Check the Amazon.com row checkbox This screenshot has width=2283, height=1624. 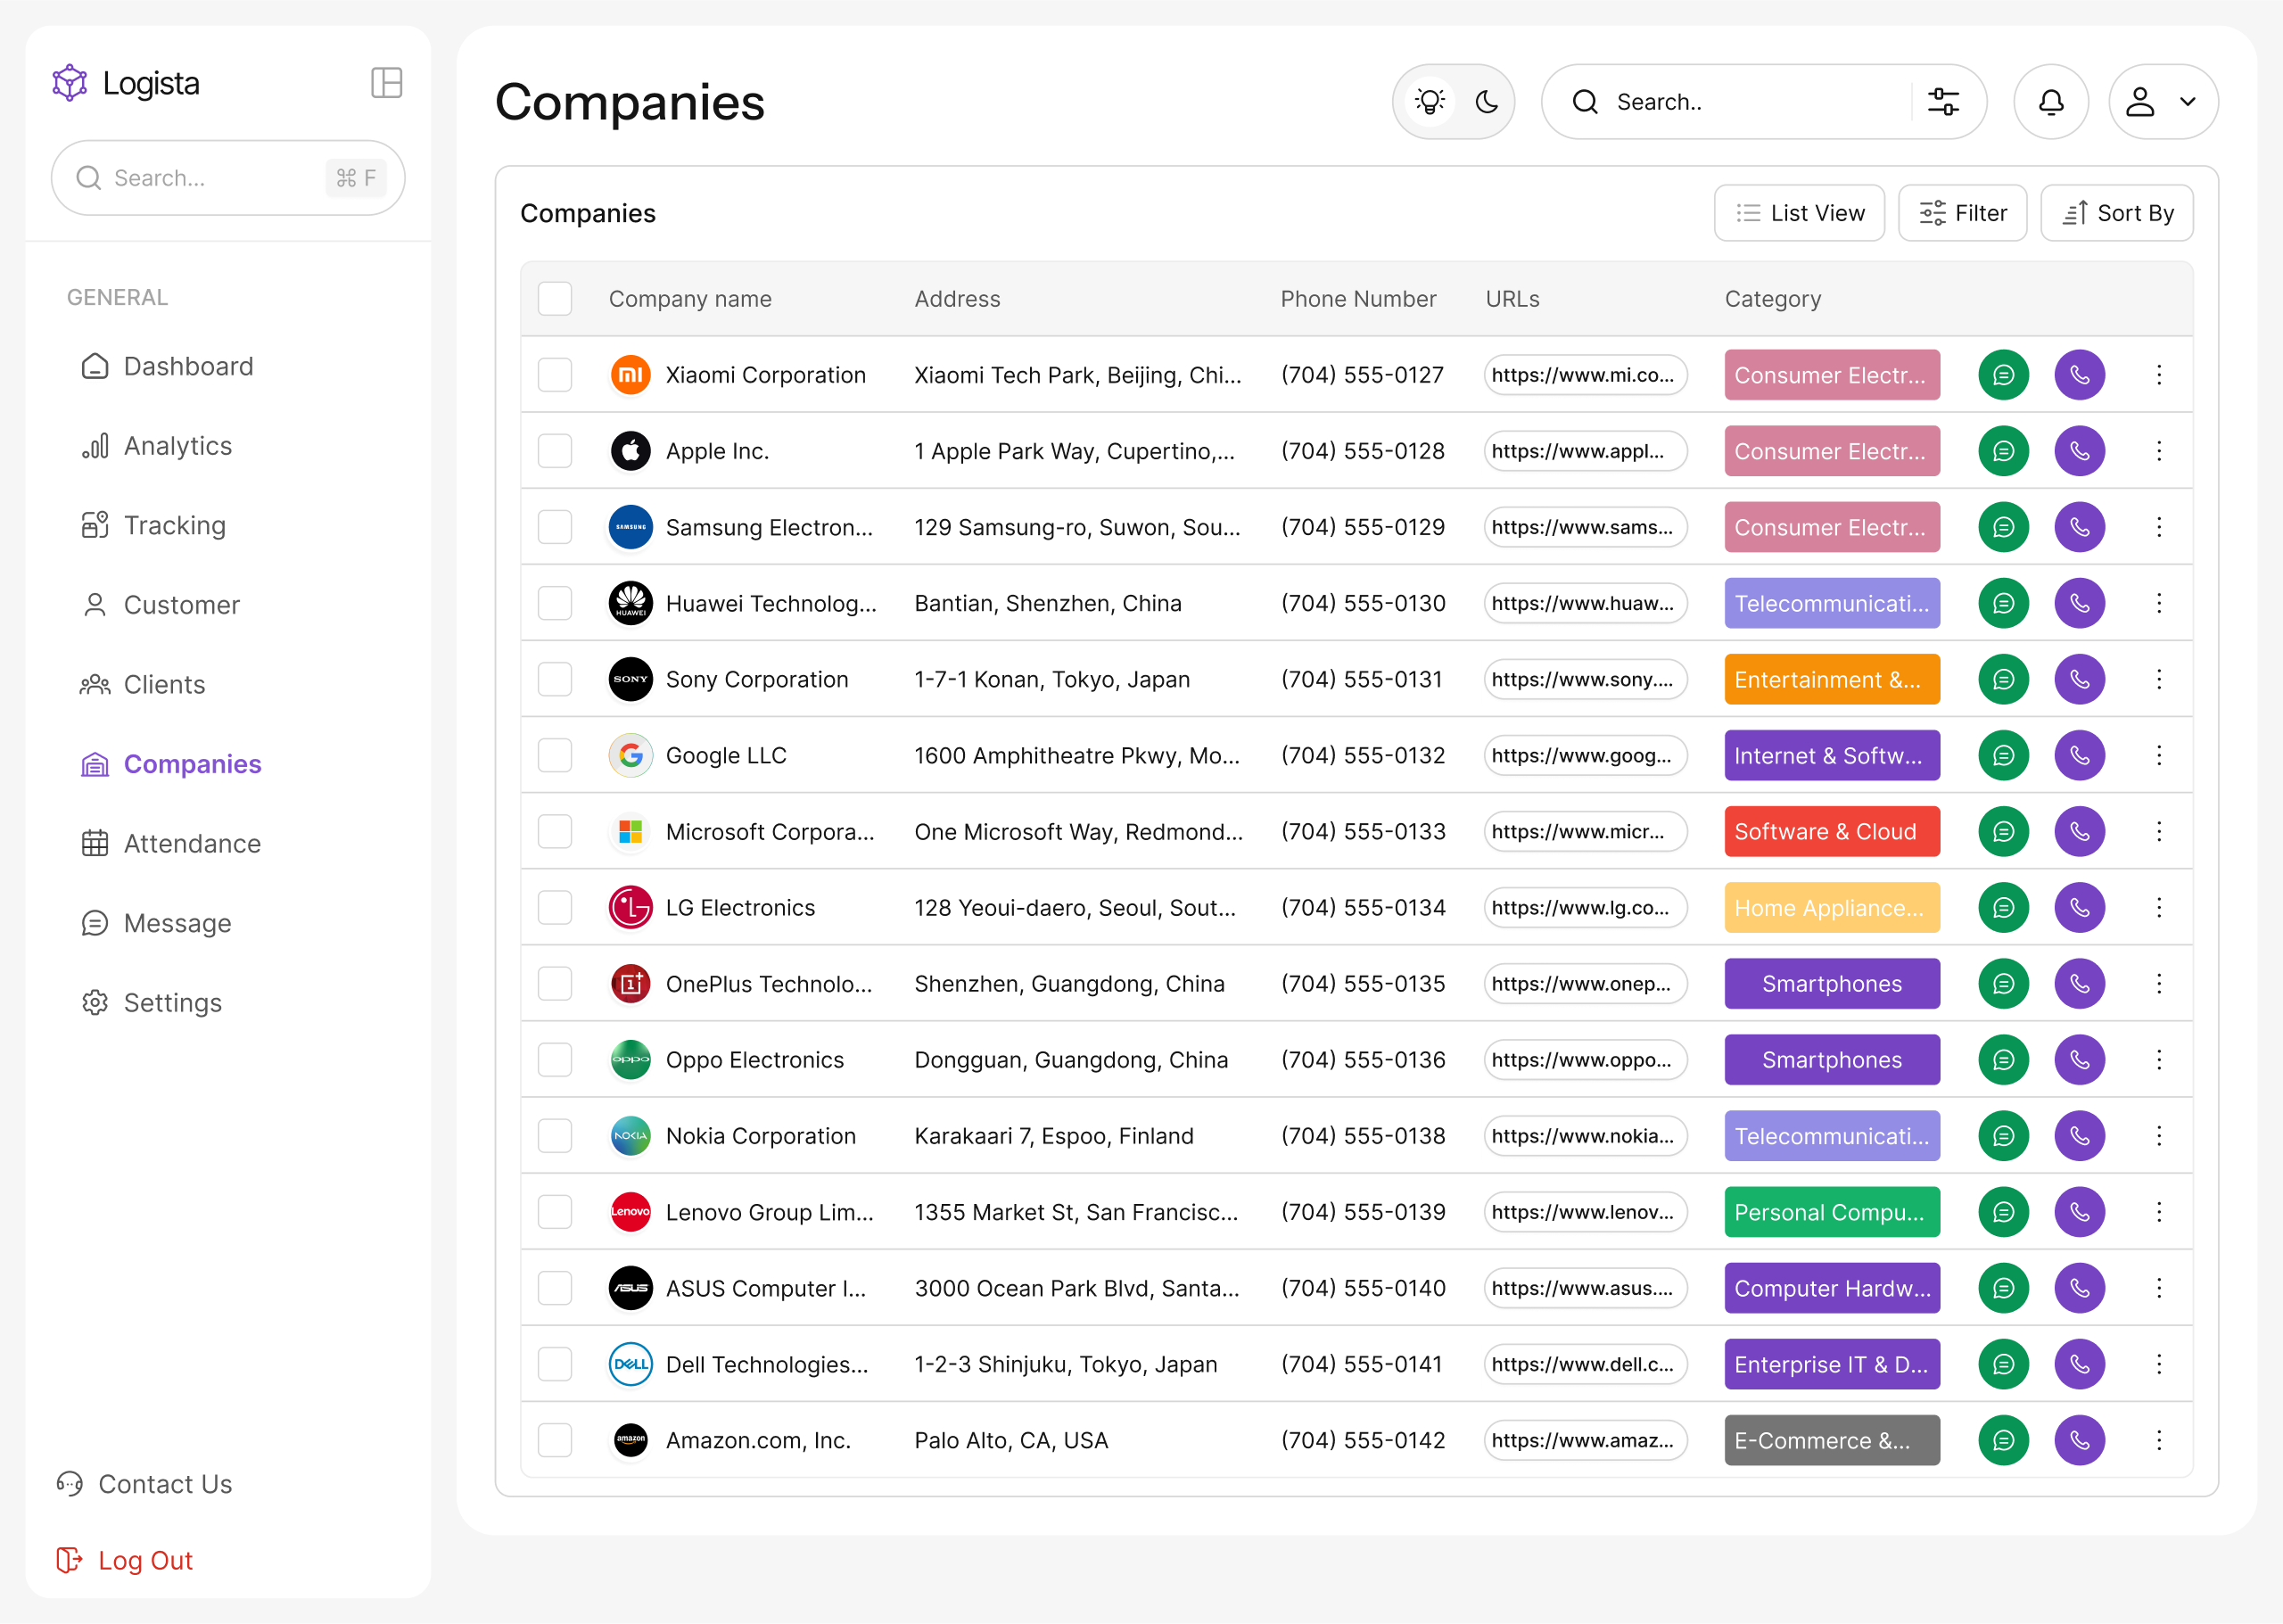pos(554,1440)
